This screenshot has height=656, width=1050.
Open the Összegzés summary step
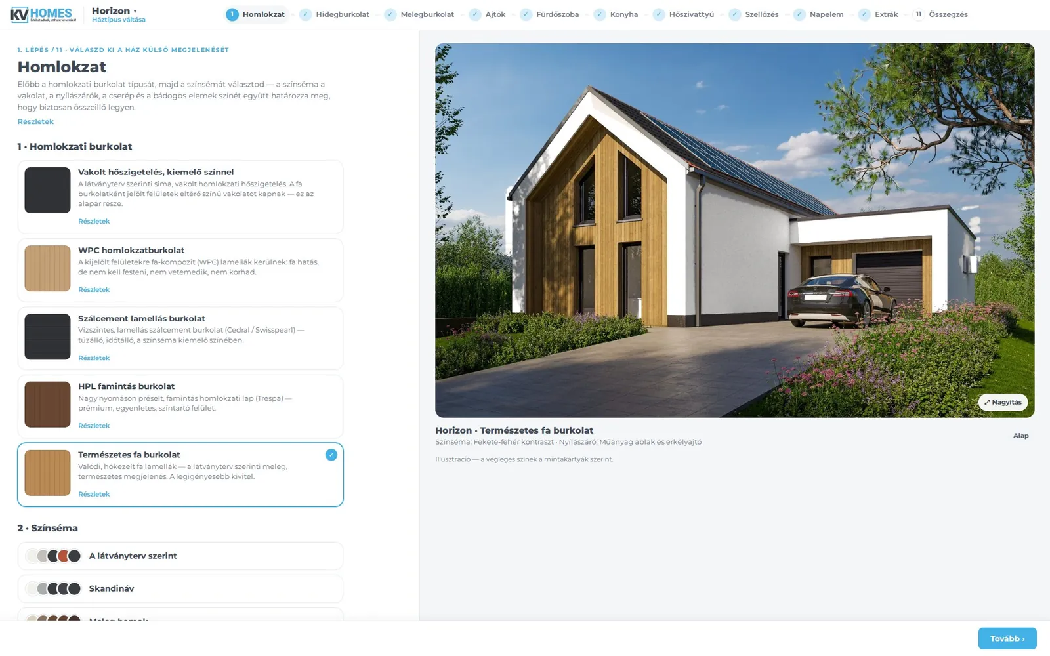(x=940, y=14)
